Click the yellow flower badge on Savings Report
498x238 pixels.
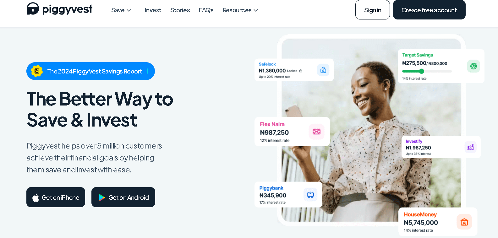[37, 71]
